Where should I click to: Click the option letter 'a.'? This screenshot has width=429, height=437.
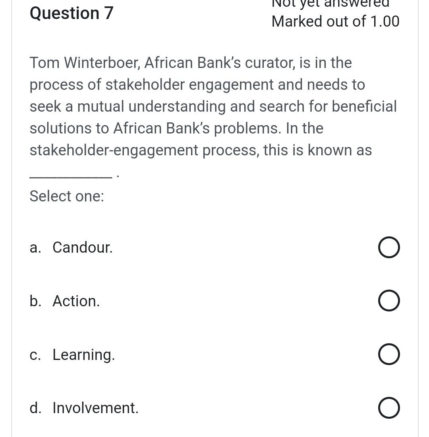(35, 248)
